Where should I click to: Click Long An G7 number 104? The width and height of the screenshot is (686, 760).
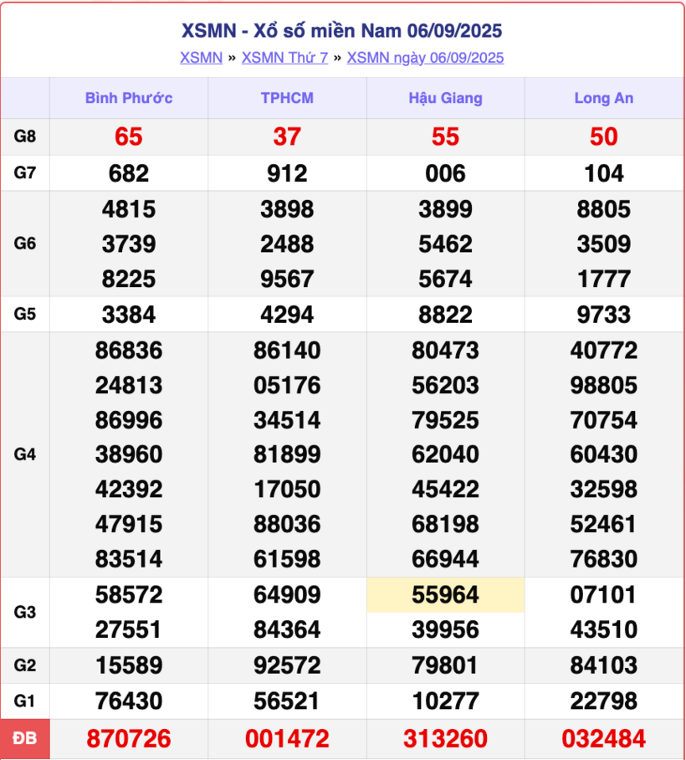pyautogui.click(x=603, y=173)
